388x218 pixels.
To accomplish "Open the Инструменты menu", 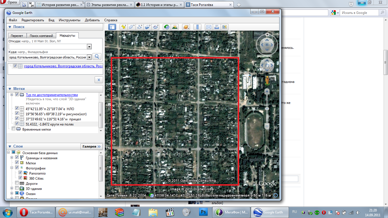I will point(70,20).
